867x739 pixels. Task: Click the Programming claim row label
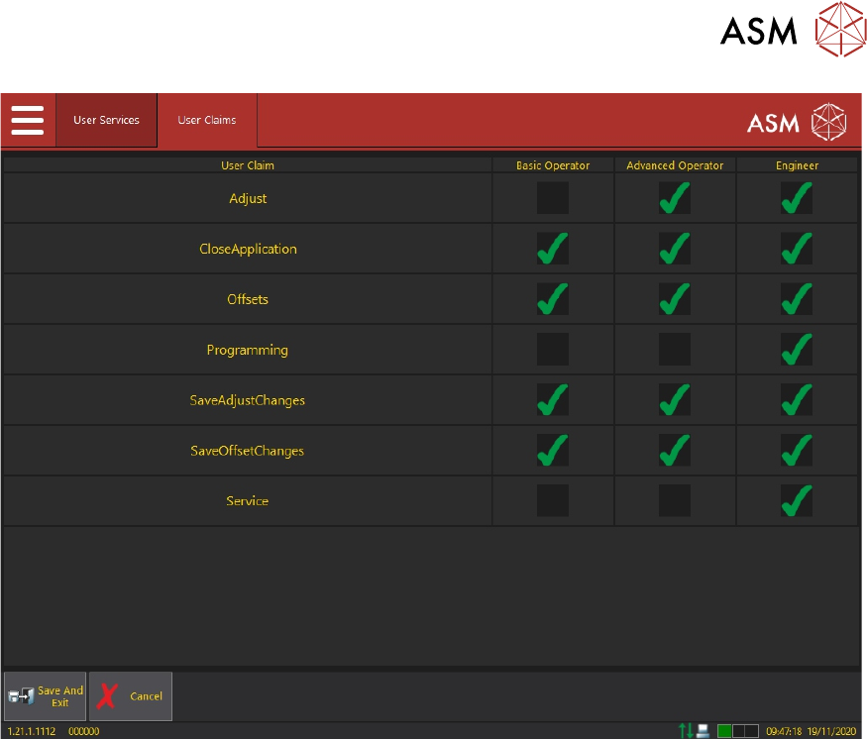tap(248, 350)
